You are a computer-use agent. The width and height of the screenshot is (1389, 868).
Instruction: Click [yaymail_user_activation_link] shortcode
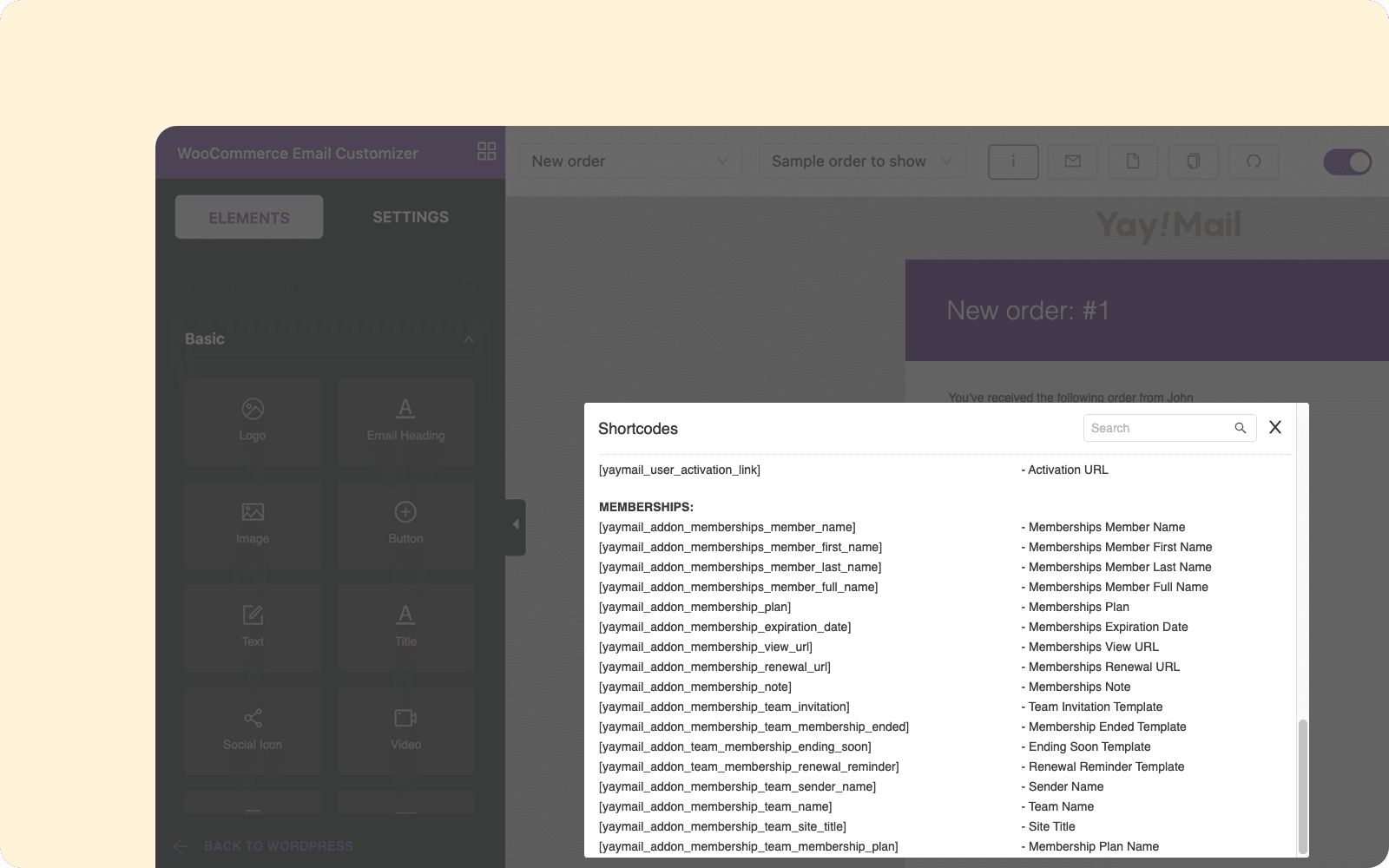point(680,470)
